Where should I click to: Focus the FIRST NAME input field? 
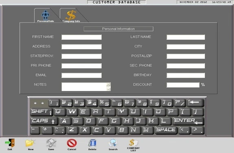(81, 37)
